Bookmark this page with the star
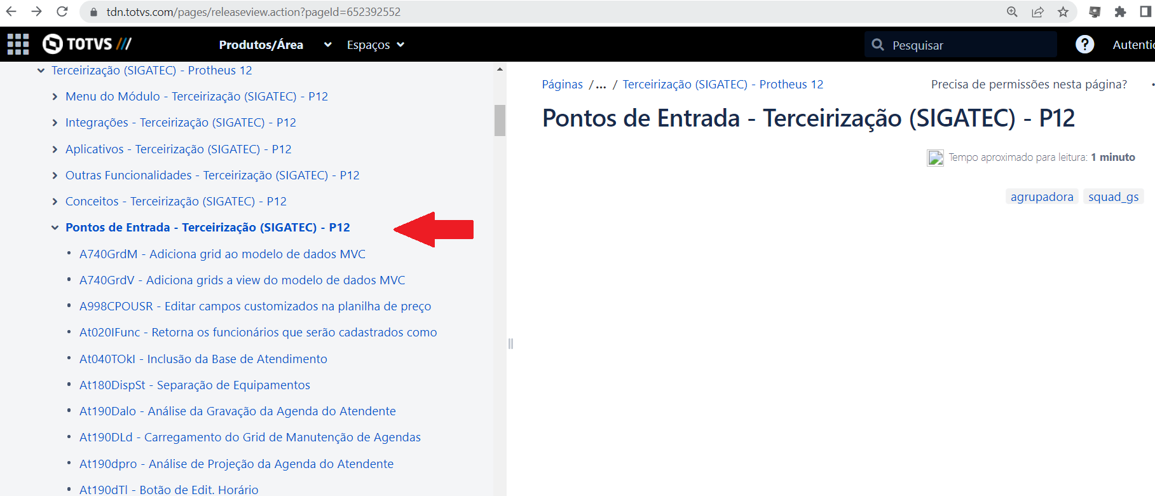The image size is (1155, 496). [x=1063, y=12]
